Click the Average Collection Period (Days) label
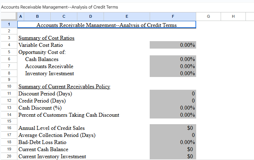 point(57,135)
